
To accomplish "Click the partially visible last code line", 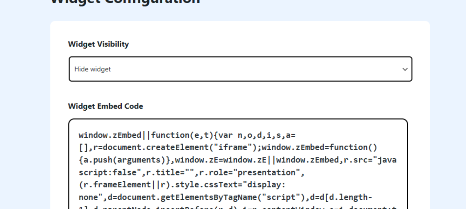I will coord(237,207).
